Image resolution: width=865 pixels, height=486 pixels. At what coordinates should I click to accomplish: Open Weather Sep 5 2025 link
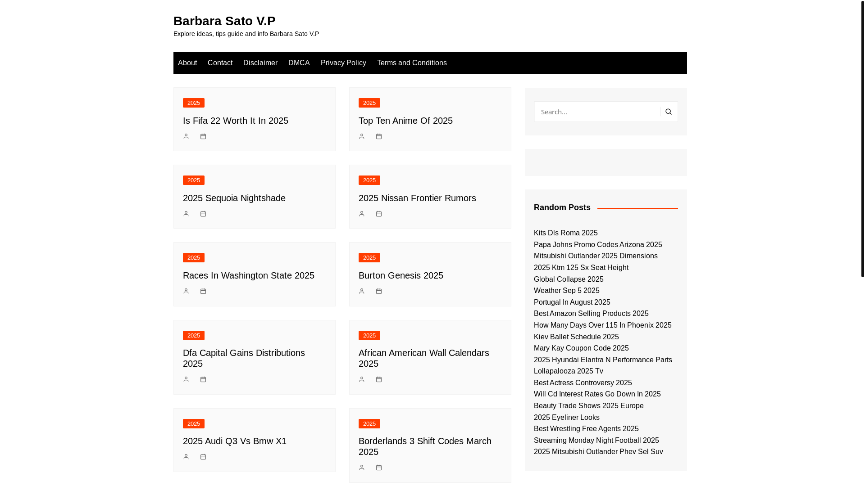click(567, 291)
